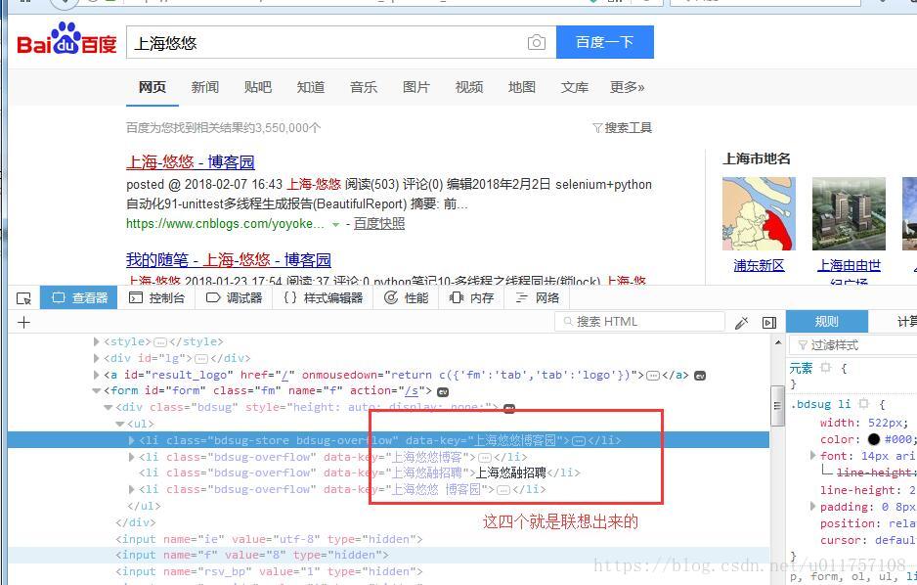Click the 百度一下 search button
This screenshot has width=917, height=585.
[605, 42]
